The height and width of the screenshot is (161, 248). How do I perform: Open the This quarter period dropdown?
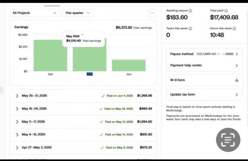pyautogui.click(x=78, y=13)
